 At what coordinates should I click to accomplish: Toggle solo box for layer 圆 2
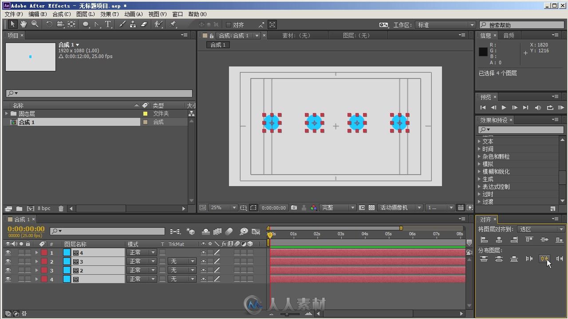(x=21, y=270)
